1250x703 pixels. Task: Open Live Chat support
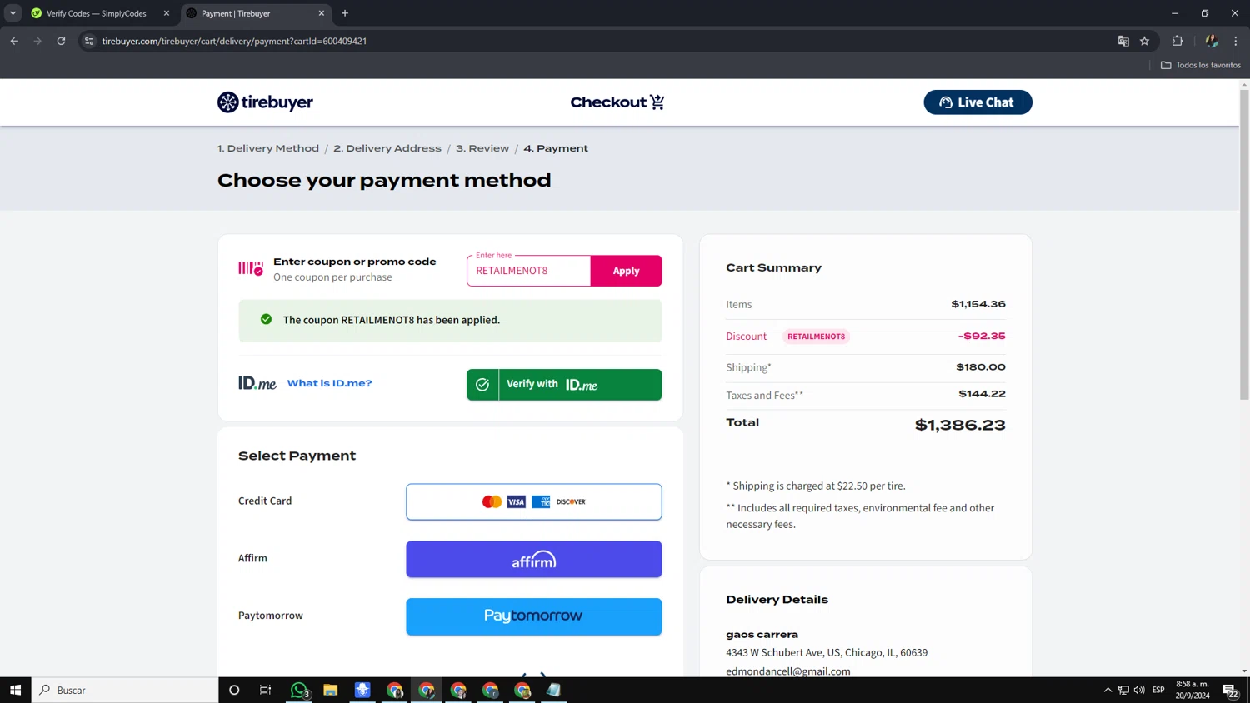(977, 102)
